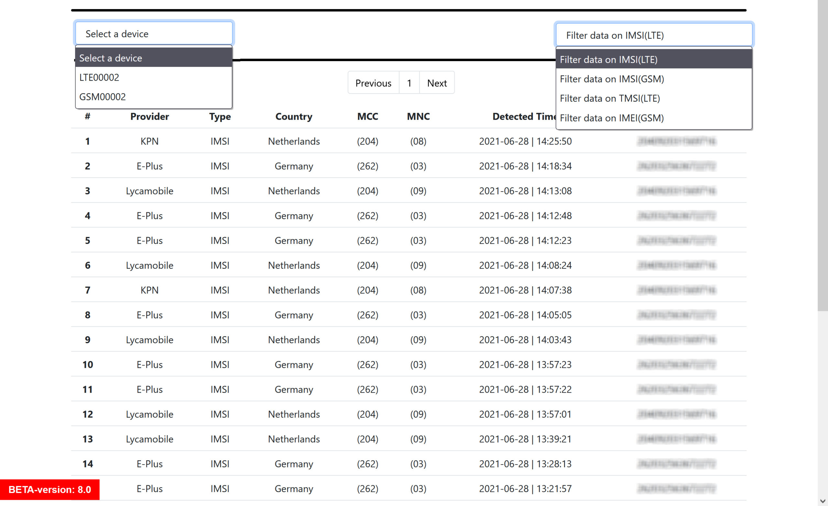Choose the LTE00002 device option

click(x=154, y=77)
